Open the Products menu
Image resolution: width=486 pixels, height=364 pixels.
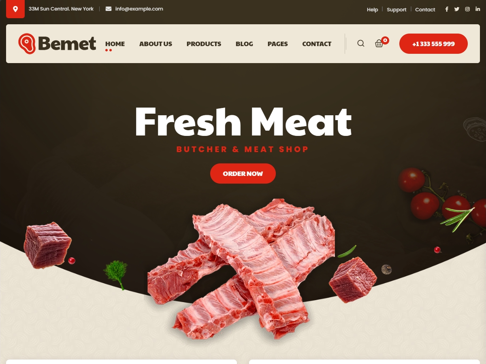[204, 44]
